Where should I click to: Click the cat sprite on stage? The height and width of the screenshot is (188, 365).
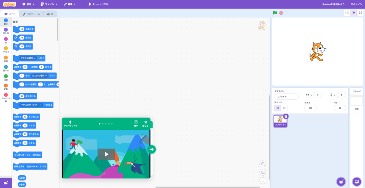click(317, 52)
